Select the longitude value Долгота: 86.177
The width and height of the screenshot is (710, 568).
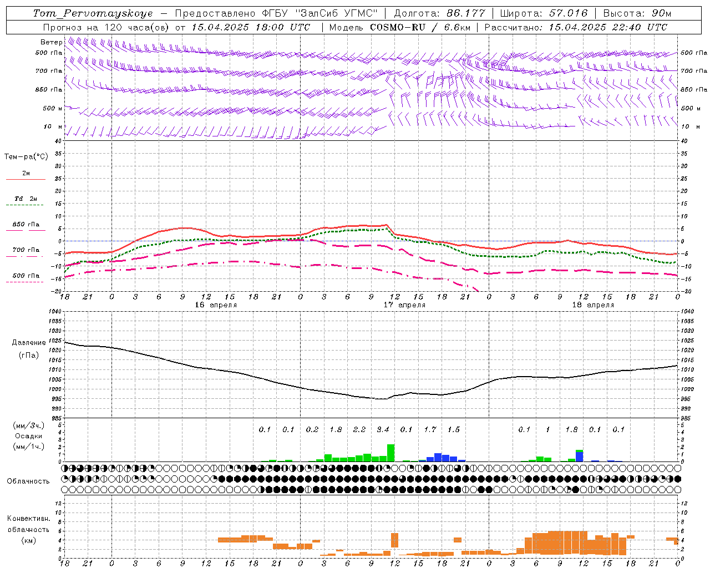pyautogui.click(x=439, y=13)
